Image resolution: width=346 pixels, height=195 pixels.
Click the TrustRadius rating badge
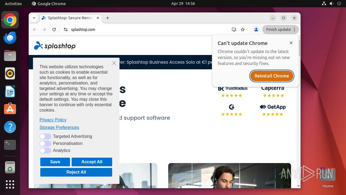tap(232, 91)
